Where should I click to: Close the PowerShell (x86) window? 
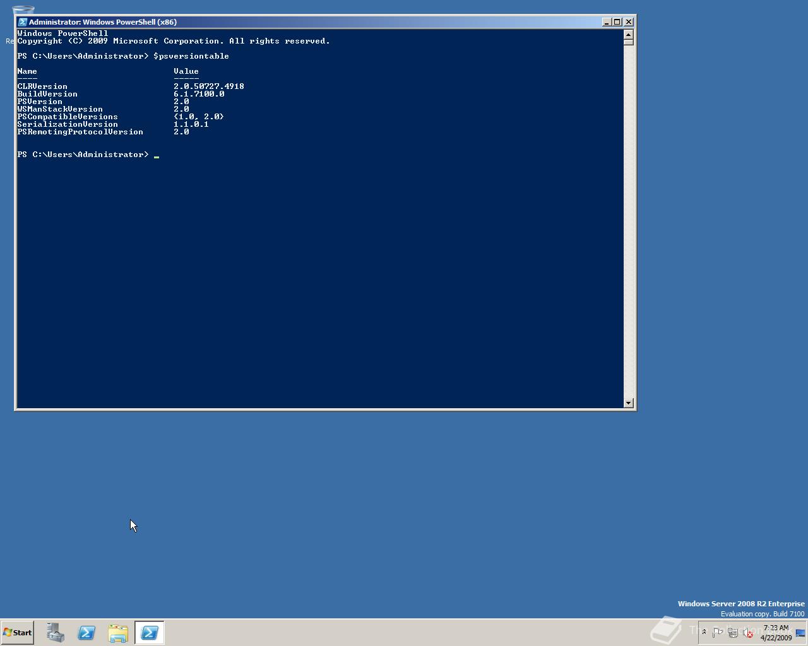point(628,21)
